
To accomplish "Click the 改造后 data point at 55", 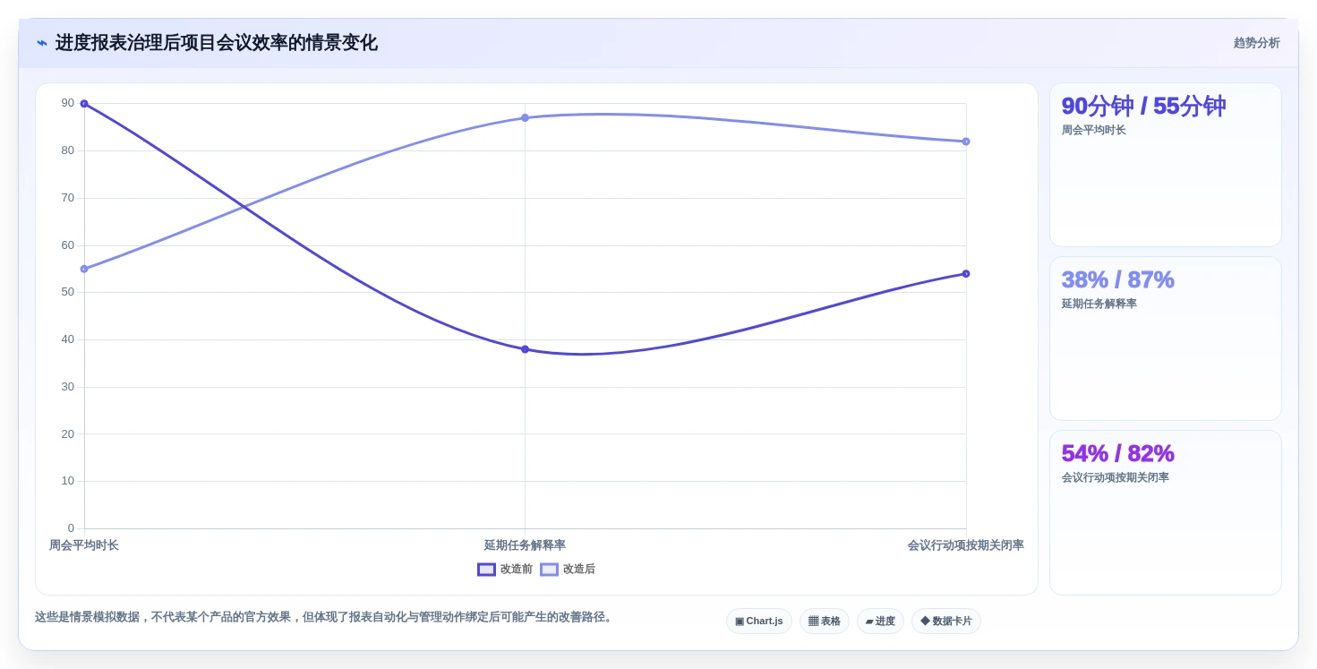I will coord(84,269).
